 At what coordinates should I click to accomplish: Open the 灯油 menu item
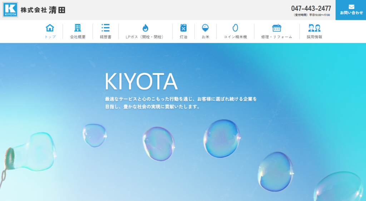click(183, 37)
